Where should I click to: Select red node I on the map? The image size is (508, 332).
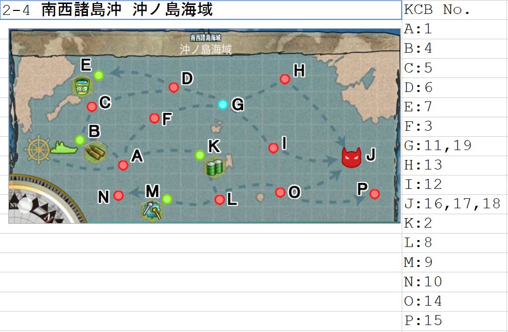[274, 148]
